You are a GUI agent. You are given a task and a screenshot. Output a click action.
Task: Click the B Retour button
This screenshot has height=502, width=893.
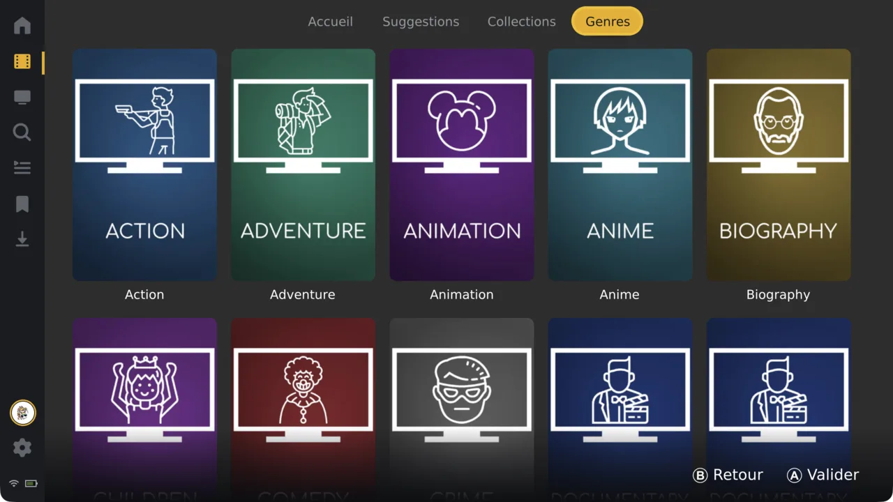click(x=728, y=475)
